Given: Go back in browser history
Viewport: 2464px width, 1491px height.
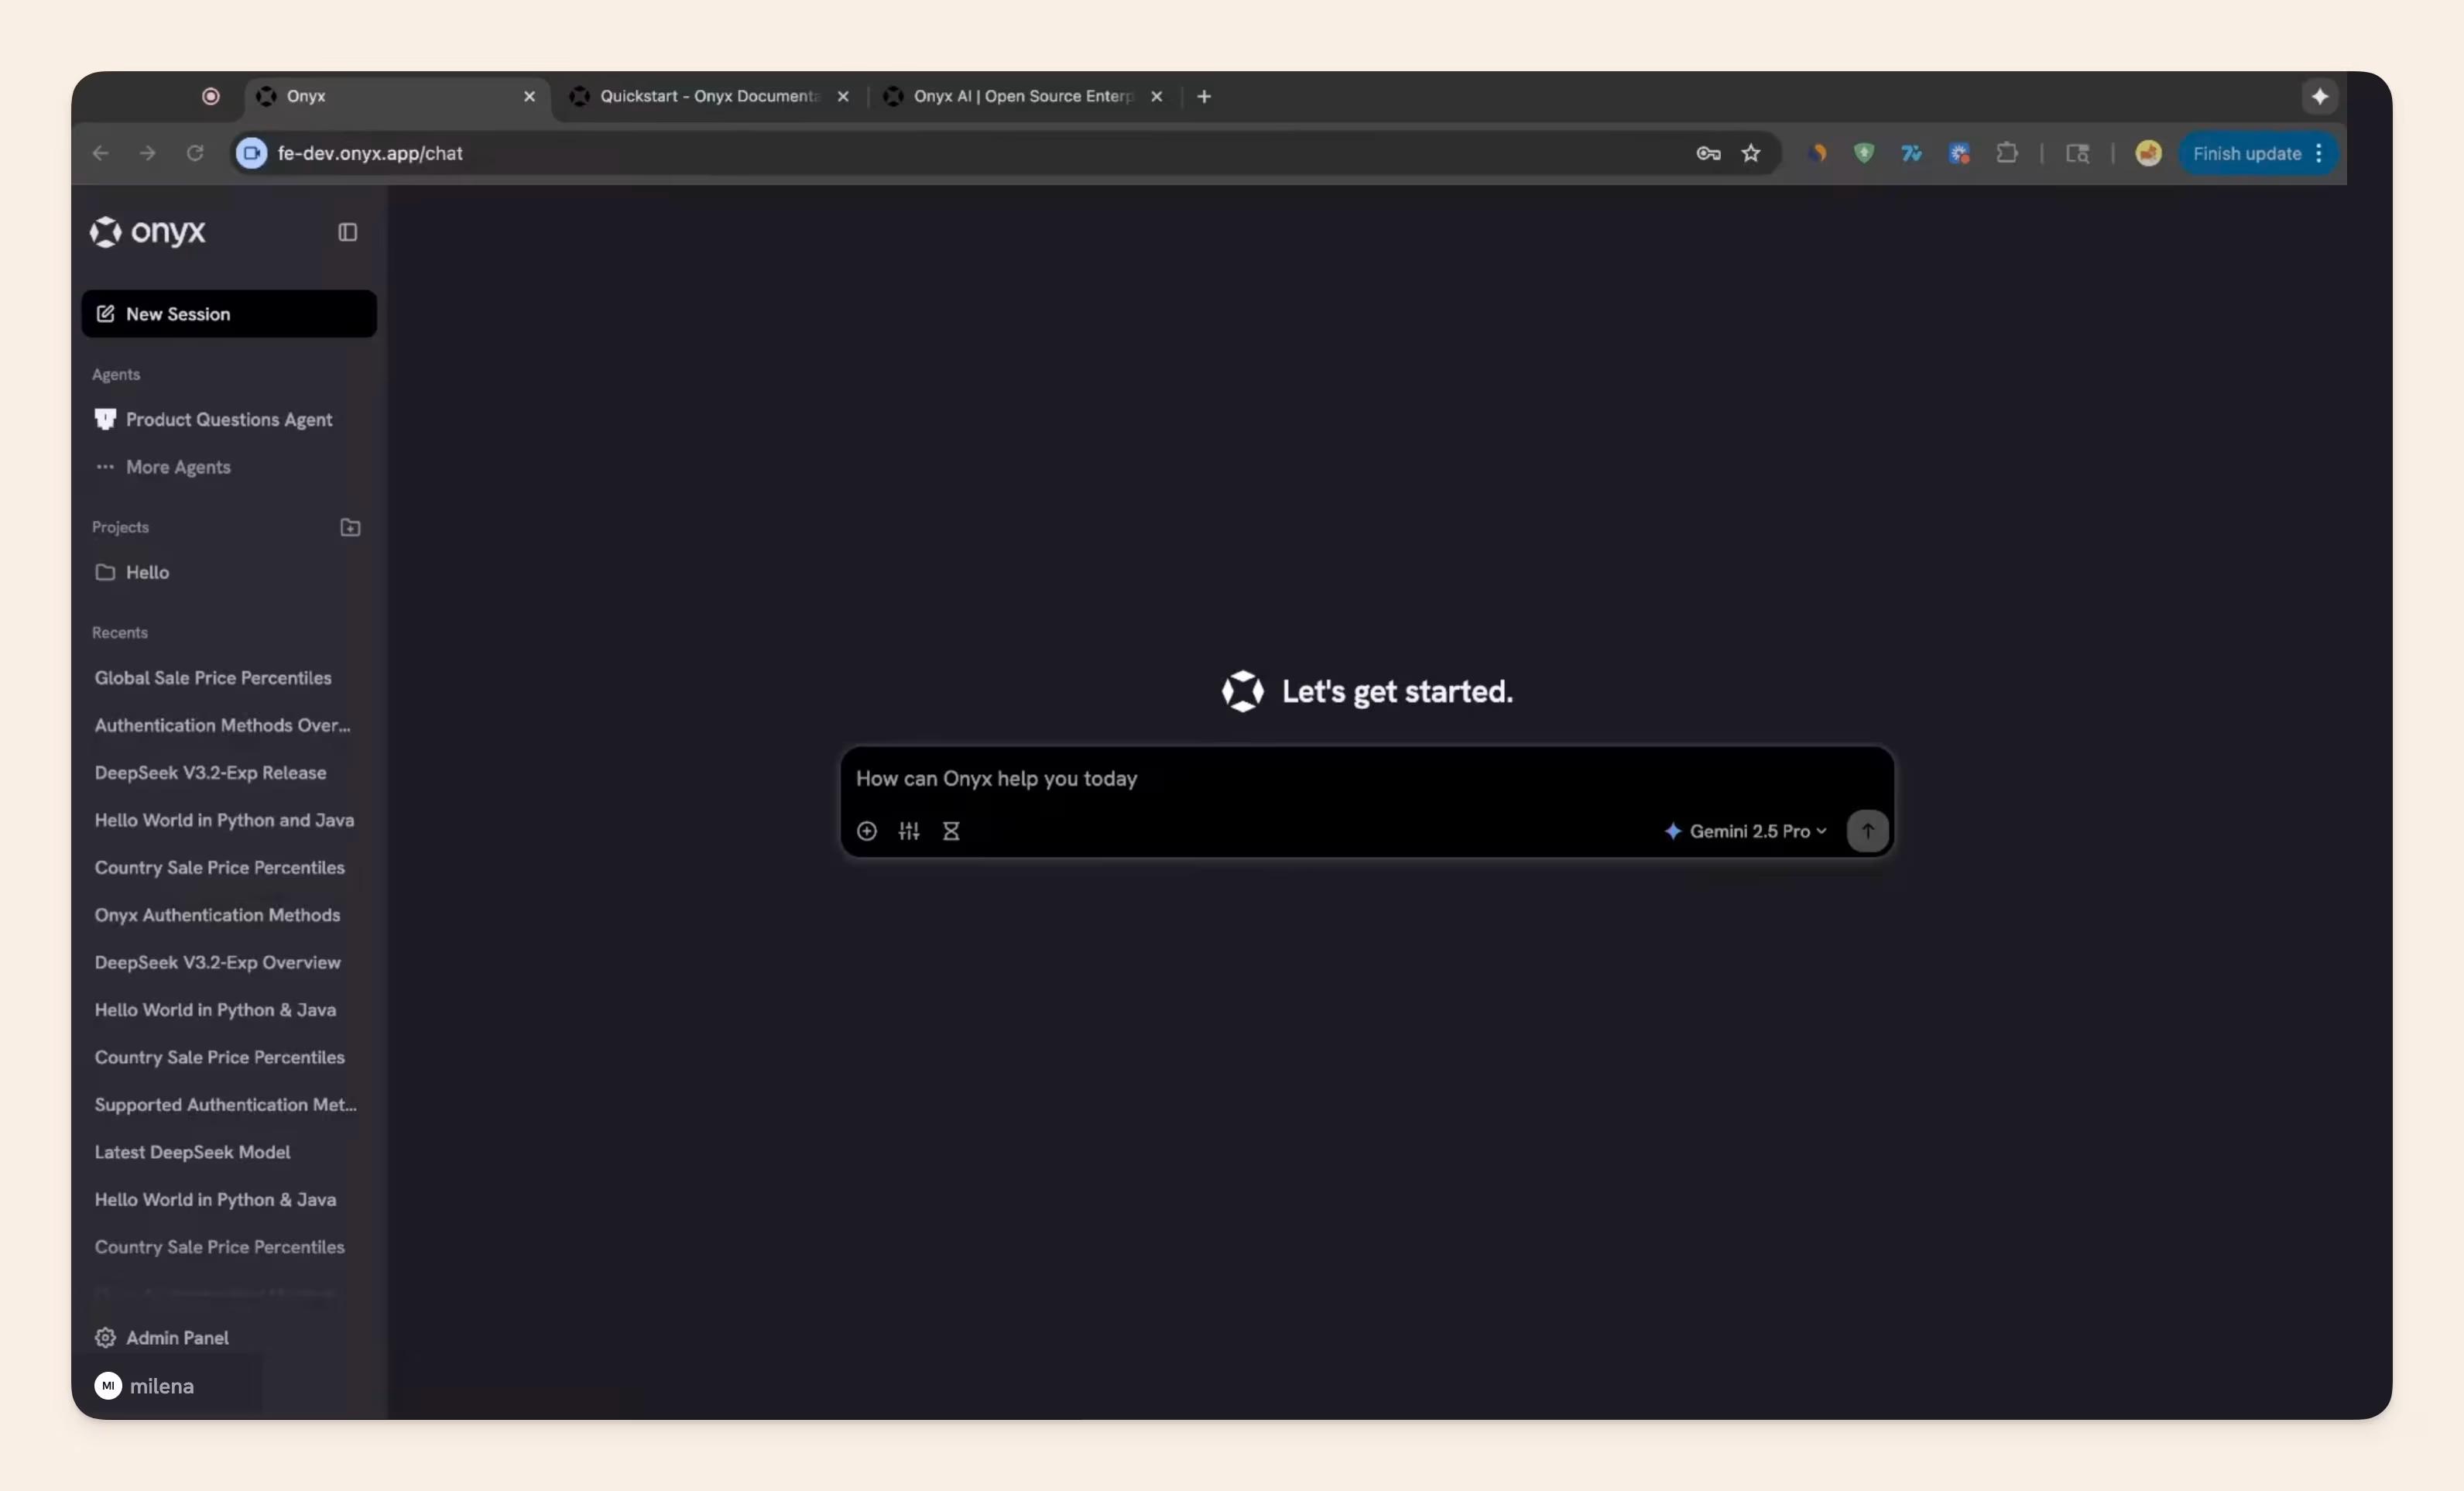Looking at the screenshot, I should [x=100, y=153].
